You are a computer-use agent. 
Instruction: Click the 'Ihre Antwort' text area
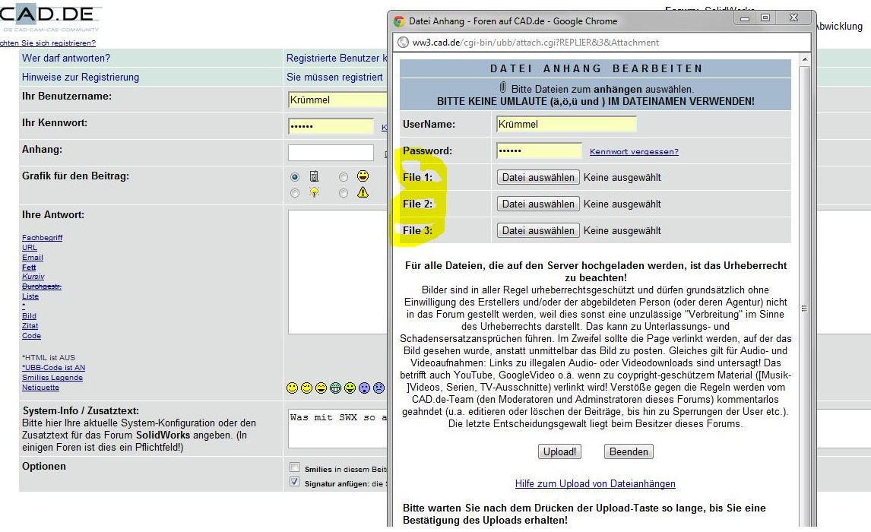point(337,272)
